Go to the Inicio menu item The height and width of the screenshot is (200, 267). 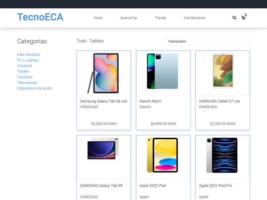(x=98, y=18)
